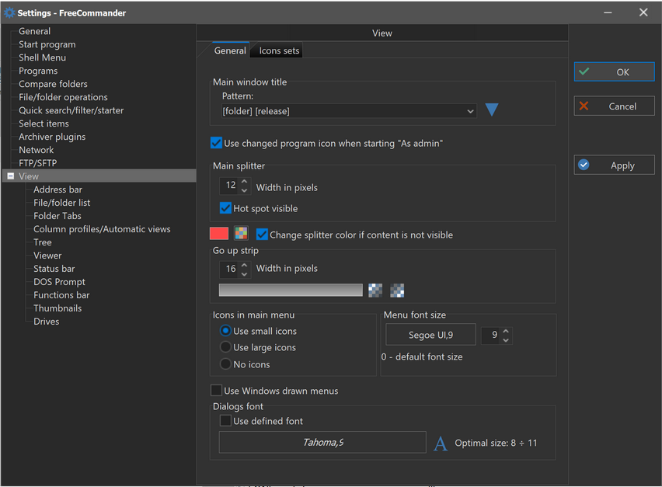Open Folder Tabs settings
This screenshot has width=662, height=487.
coord(57,216)
